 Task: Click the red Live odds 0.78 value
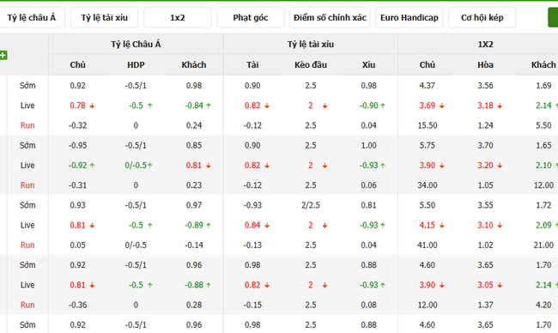(77, 106)
